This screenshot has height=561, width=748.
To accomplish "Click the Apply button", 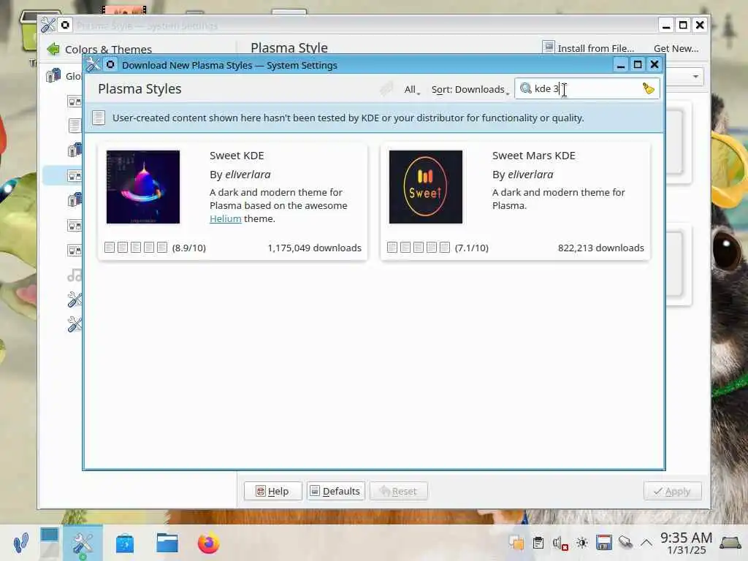I will point(673,491).
